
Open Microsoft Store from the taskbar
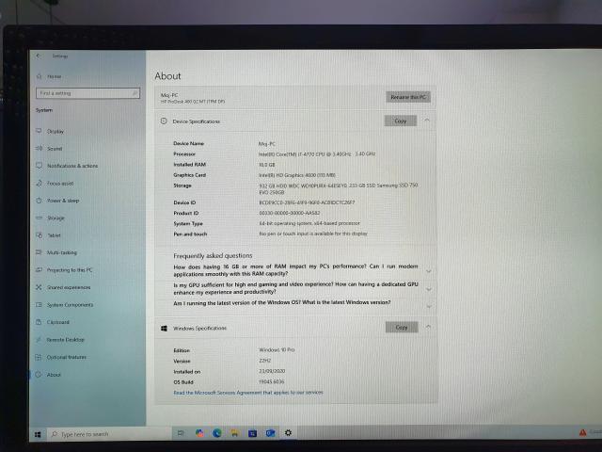pyautogui.click(x=252, y=433)
